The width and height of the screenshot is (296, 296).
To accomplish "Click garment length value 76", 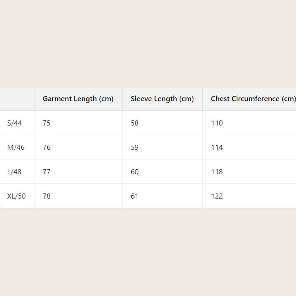I will pyautogui.click(x=46, y=148).
